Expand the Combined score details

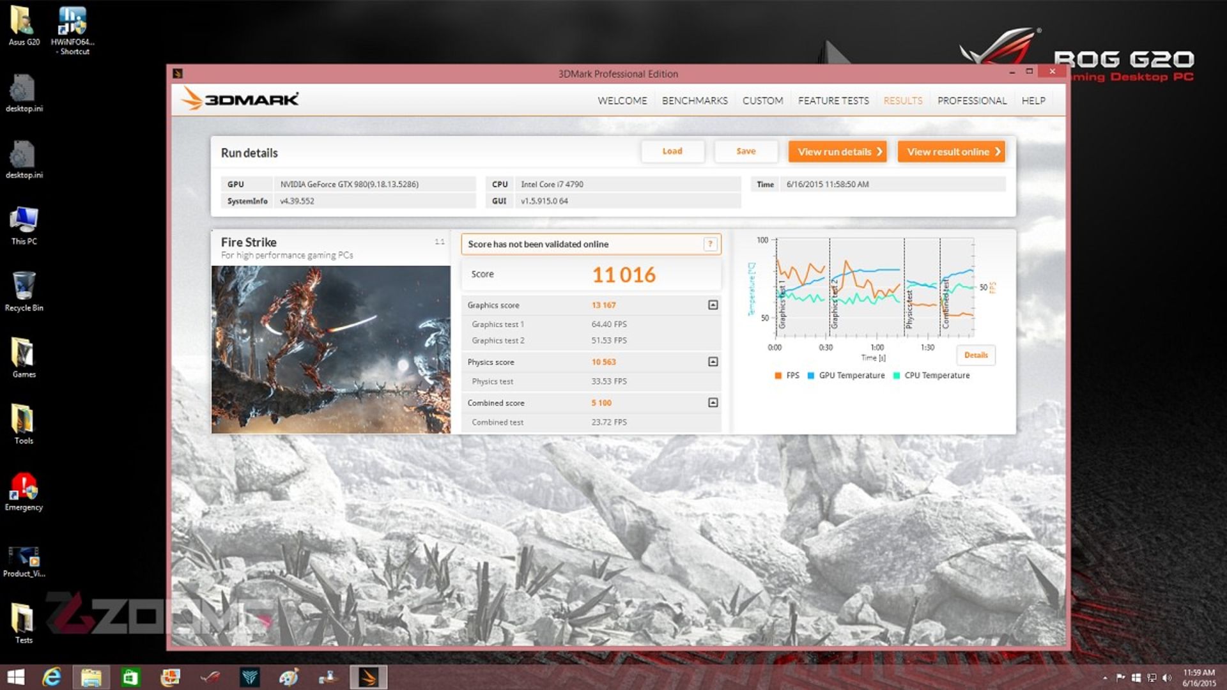click(713, 402)
